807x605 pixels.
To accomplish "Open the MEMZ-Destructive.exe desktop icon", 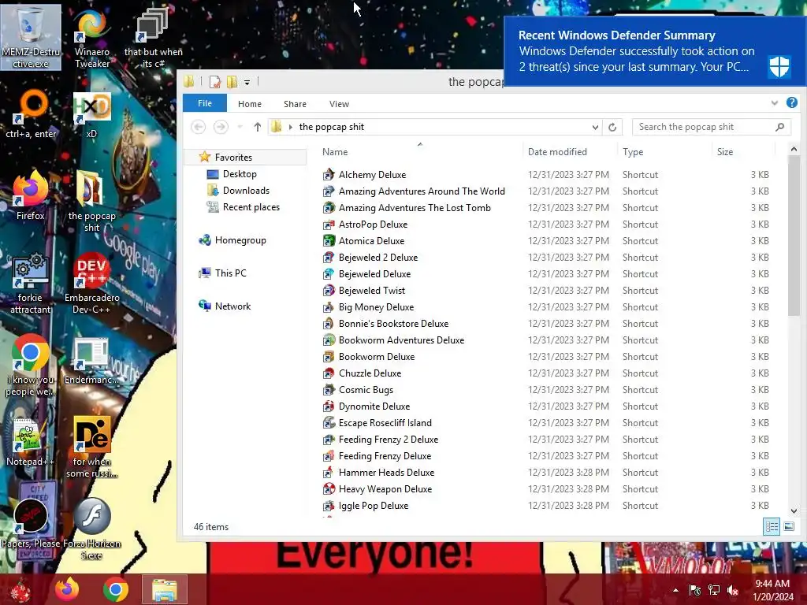I will click(x=31, y=37).
